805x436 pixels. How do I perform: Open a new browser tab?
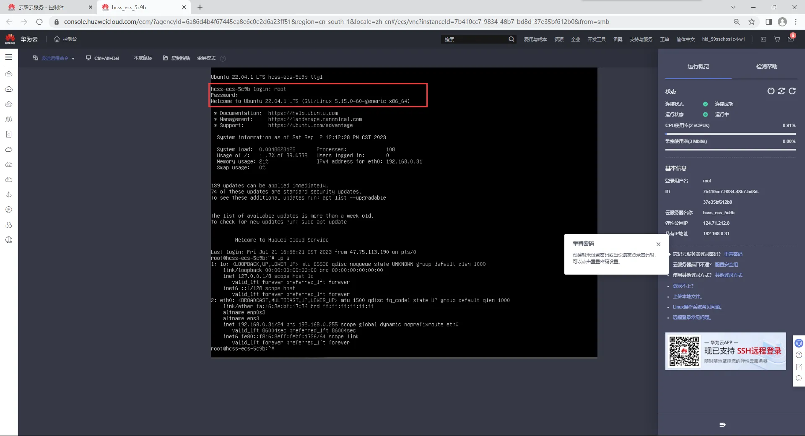tap(200, 7)
